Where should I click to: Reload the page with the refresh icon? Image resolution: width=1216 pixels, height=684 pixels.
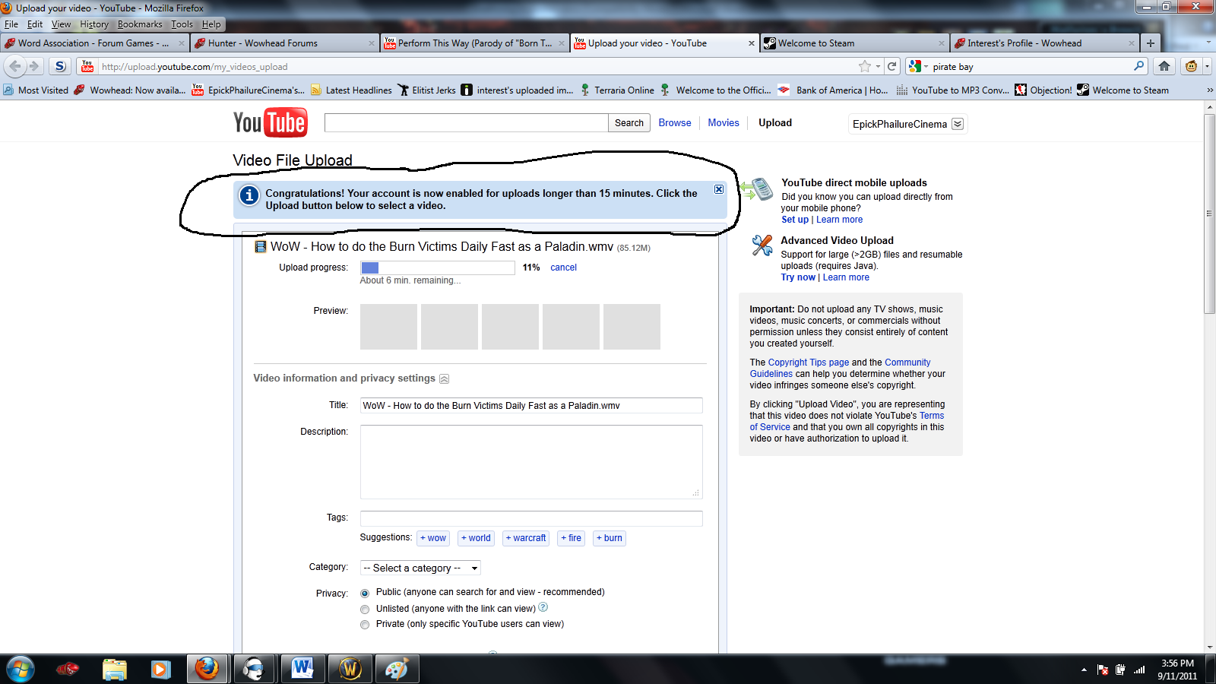tap(892, 66)
